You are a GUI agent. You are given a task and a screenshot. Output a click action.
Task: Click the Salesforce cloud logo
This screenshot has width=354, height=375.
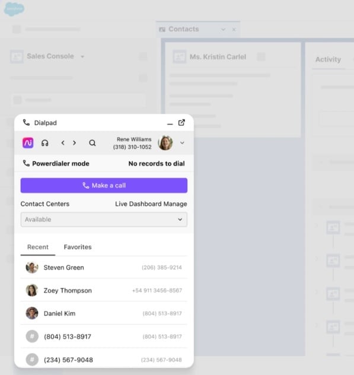[14, 9]
